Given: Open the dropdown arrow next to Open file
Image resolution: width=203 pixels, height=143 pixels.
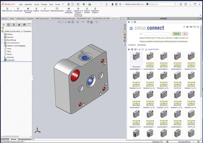Looking at the screenshot, I should click(81, 4).
